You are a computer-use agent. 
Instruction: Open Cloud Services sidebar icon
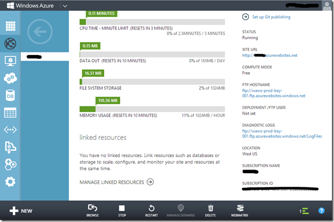point(10,78)
